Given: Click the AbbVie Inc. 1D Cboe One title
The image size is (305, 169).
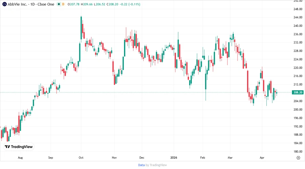Looking at the screenshot, I should [x=31, y=4].
